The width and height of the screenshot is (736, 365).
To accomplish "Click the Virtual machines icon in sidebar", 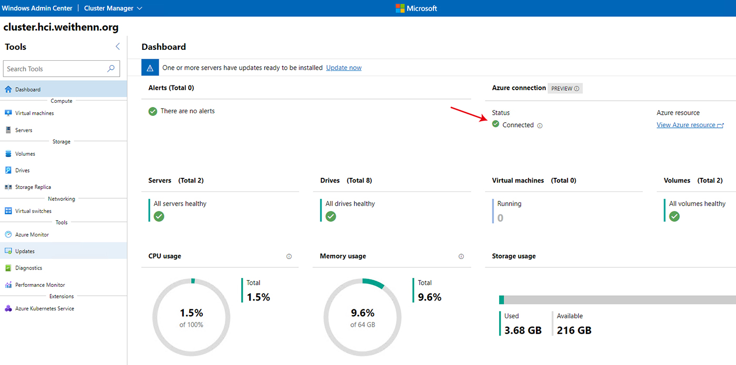I will coord(8,113).
